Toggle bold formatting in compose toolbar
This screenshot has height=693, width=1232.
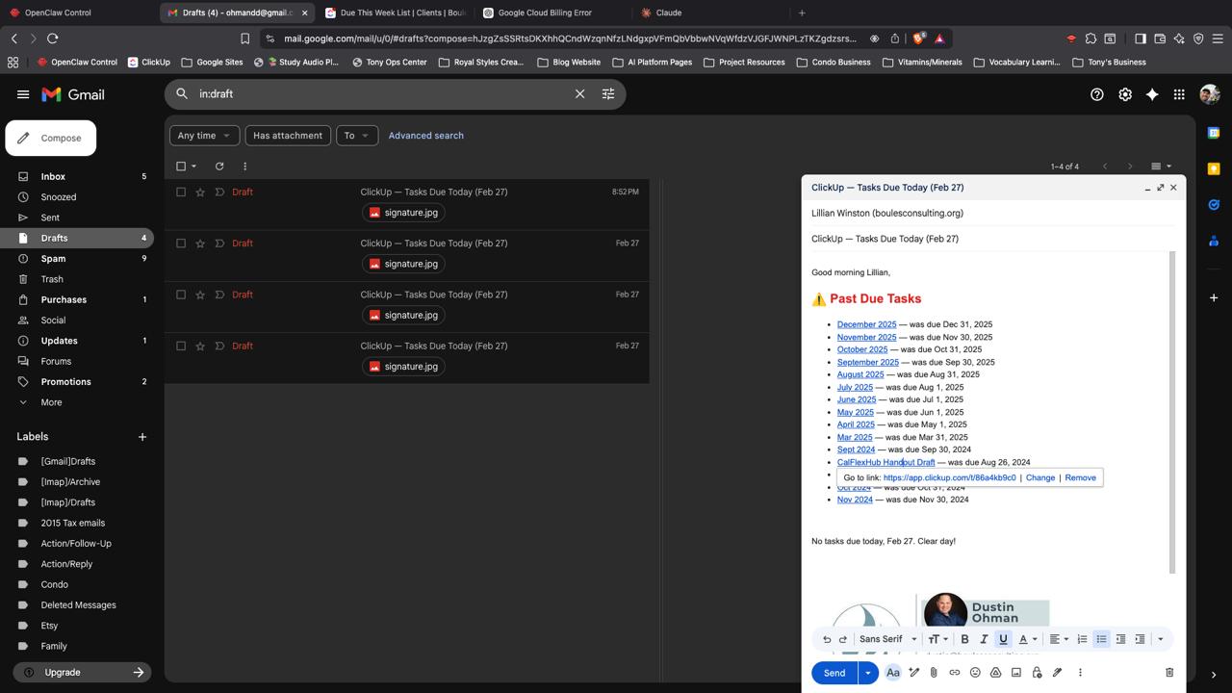tap(964, 639)
